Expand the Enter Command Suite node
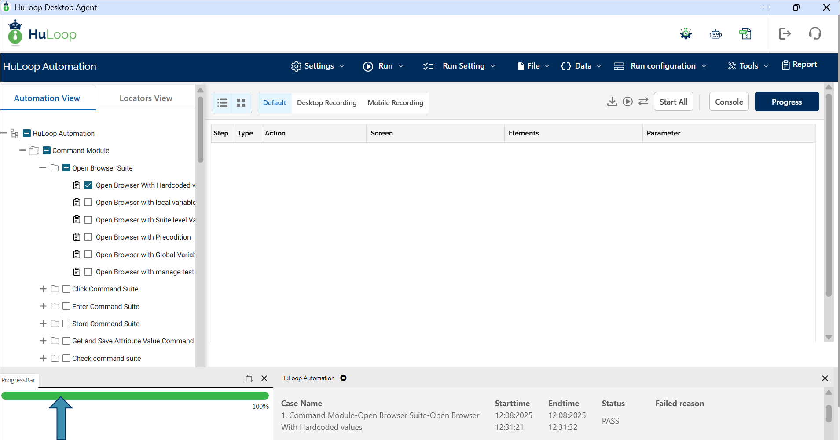 pos(43,306)
